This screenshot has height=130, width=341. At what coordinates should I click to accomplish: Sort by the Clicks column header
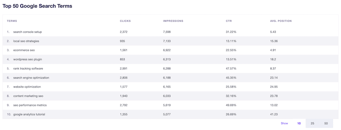tap(125, 21)
